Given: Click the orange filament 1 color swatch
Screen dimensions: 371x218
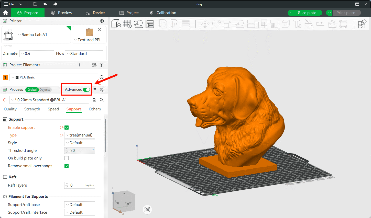Looking at the screenshot, I should tap(5, 77).
